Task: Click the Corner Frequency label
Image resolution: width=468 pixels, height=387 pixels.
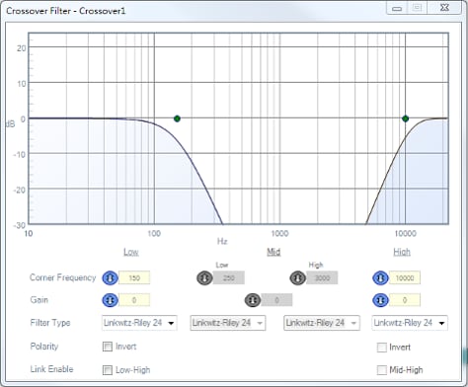Action: (x=62, y=277)
